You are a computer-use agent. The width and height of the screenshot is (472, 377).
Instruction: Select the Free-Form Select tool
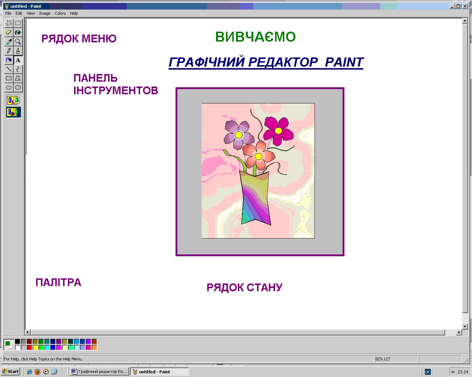pyautogui.click(x=9, y=23)
